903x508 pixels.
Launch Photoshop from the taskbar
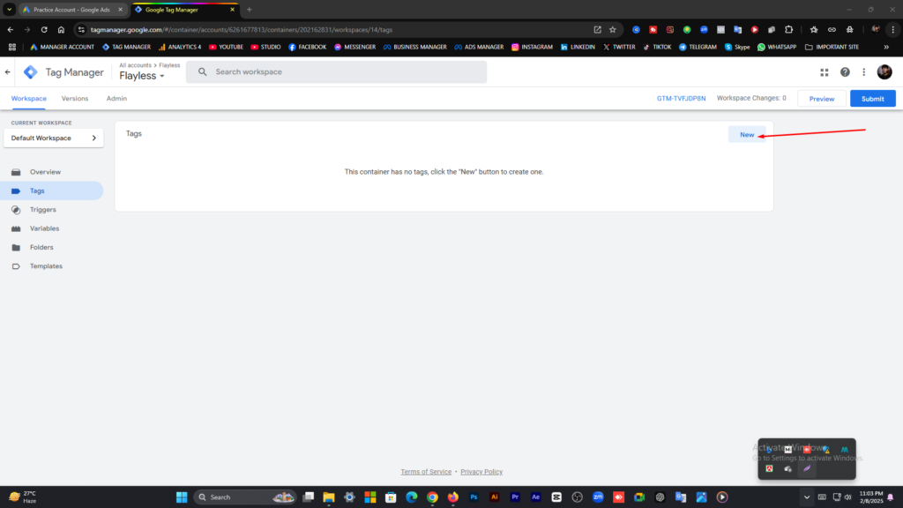474,497
